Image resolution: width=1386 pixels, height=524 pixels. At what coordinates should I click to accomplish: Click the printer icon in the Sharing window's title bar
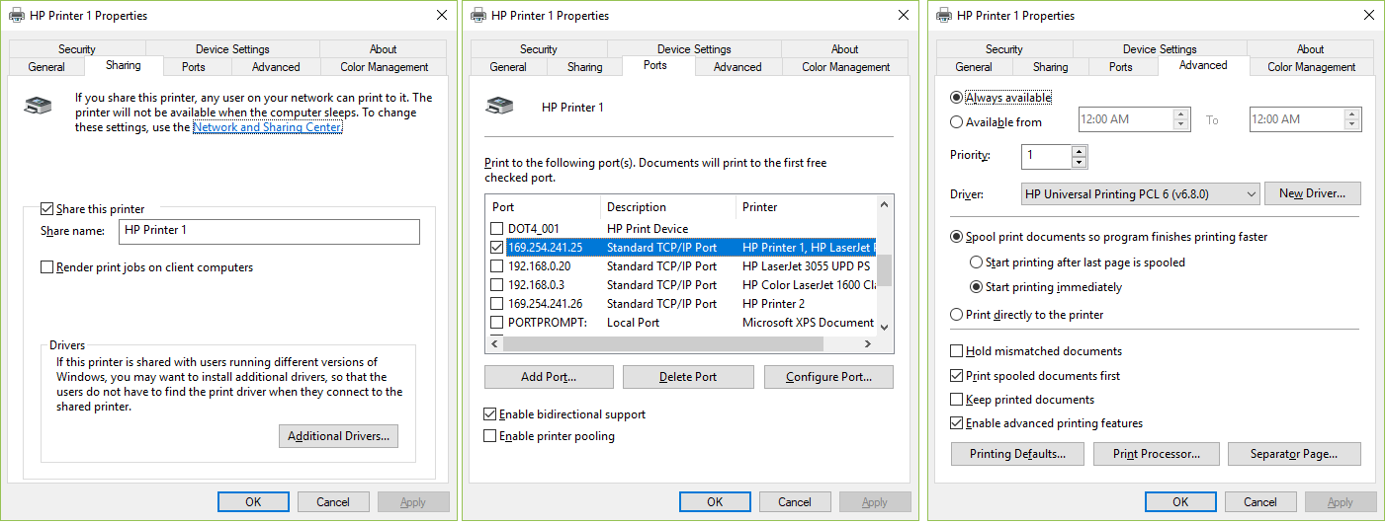click(17, 15)
